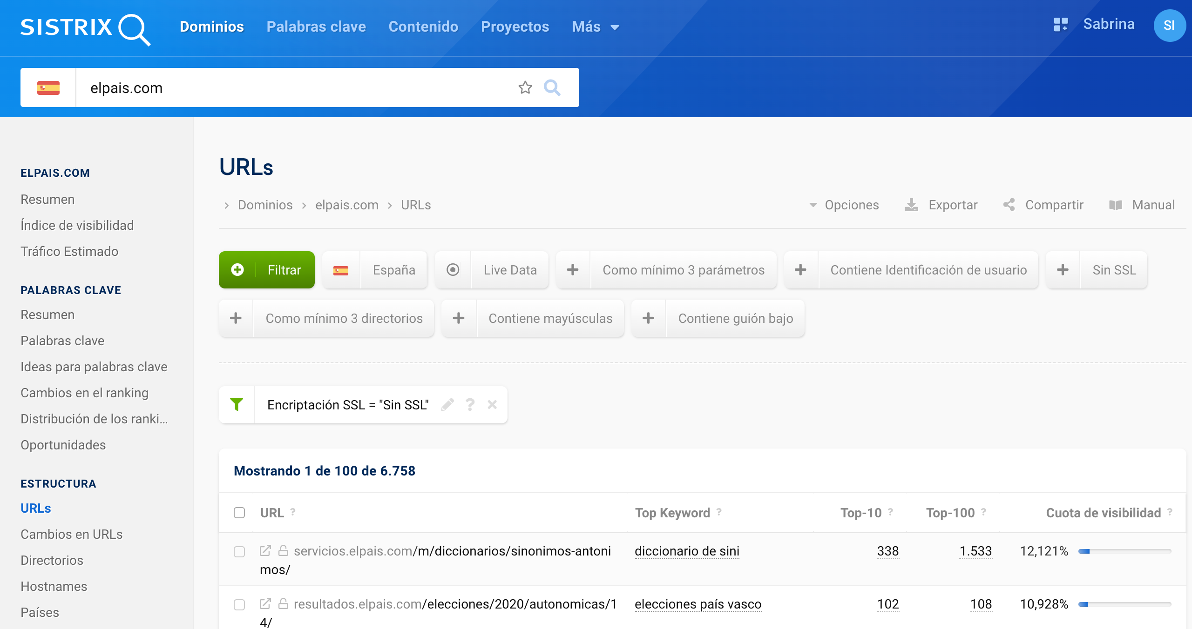This screenshot has height=629, width=1192.
Task: Click the filter help question mark icon
Action: coord(470,405)
